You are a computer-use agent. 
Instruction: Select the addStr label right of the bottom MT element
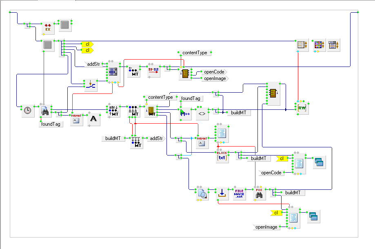[x=156, y=138]
